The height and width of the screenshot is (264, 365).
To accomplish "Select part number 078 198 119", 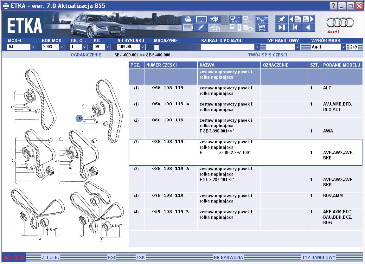I will pyautogui.click(x=168, y=196).
